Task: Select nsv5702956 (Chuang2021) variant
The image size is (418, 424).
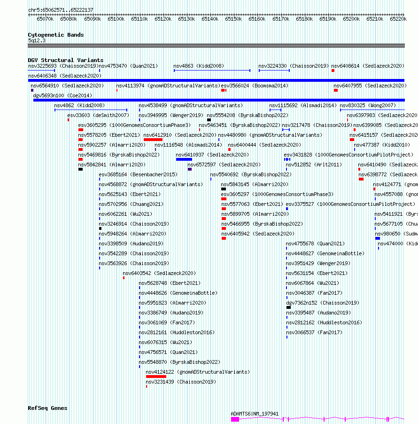Action: [131, 204]
